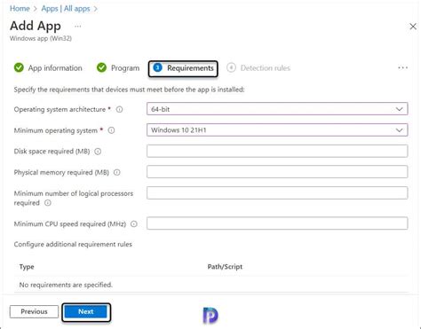Click the Previous button
The height and width of the screenshot is (329, 421).
pyautogui.click(x=34, y=311)
